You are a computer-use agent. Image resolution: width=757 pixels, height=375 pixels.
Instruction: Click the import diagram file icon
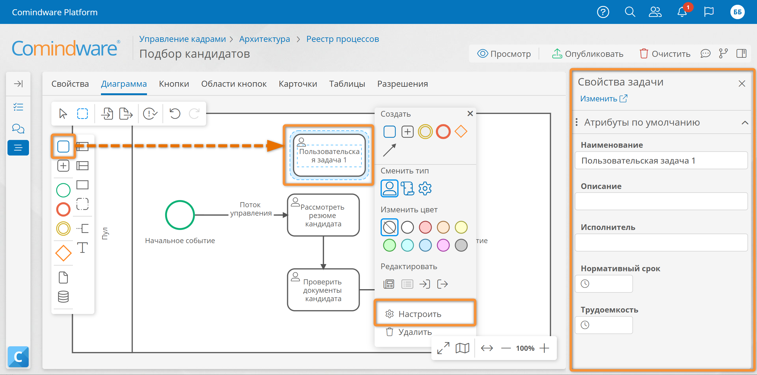(107, 114)
